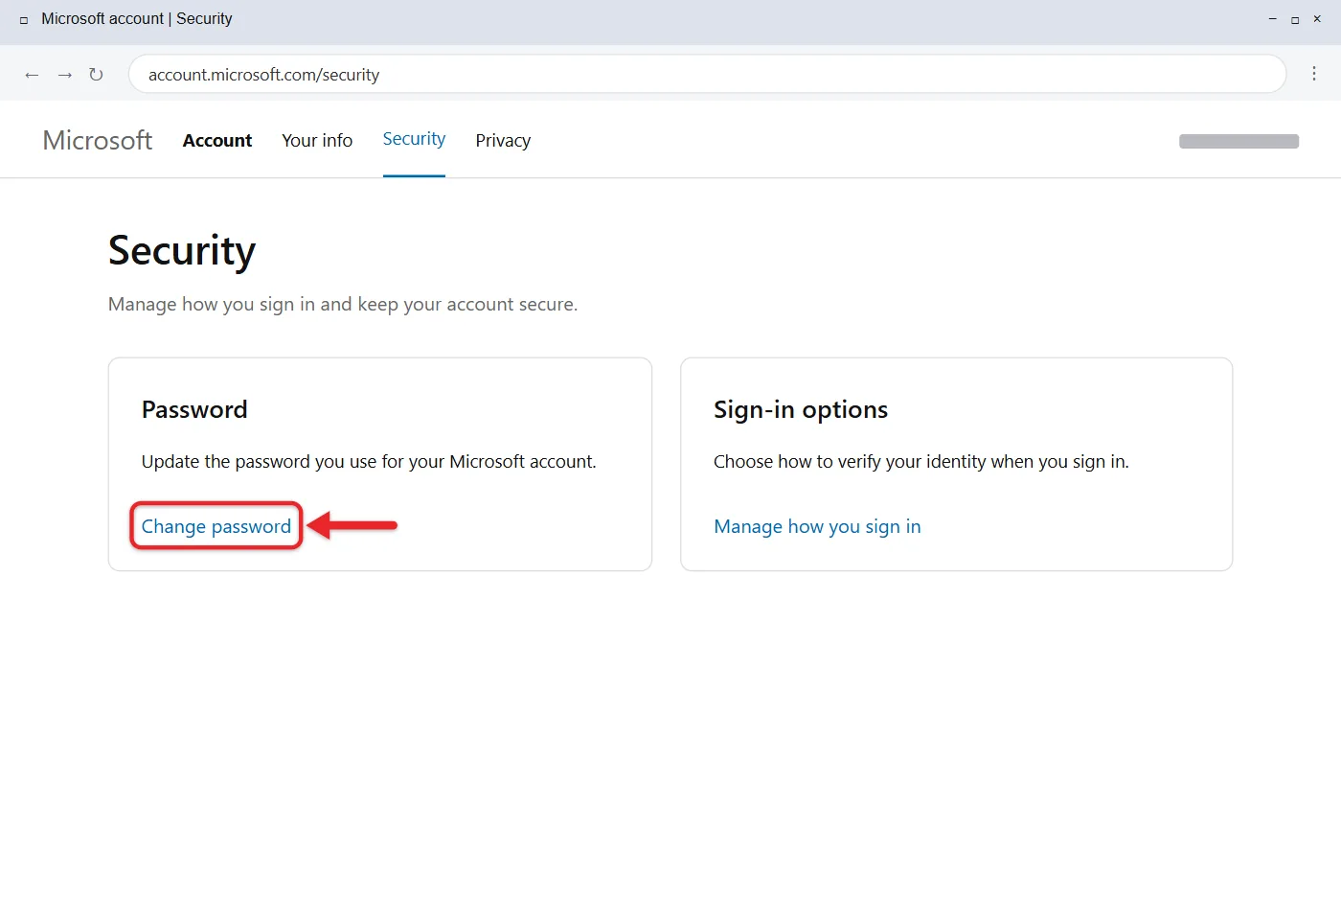This screenshot has width=1341, height=899.
Task: Click the Microsoft logo text
Action: [98, 140]
